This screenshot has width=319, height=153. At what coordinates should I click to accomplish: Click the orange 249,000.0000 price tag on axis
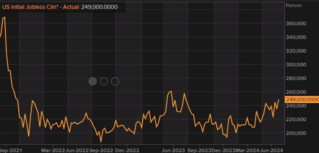tap(302, 99)
